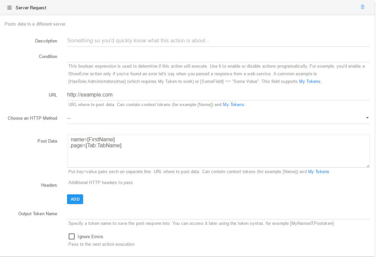Delete the Server Request action via trash icon
This screenshot has height=257, width=376.
click(x=362, y=7)
